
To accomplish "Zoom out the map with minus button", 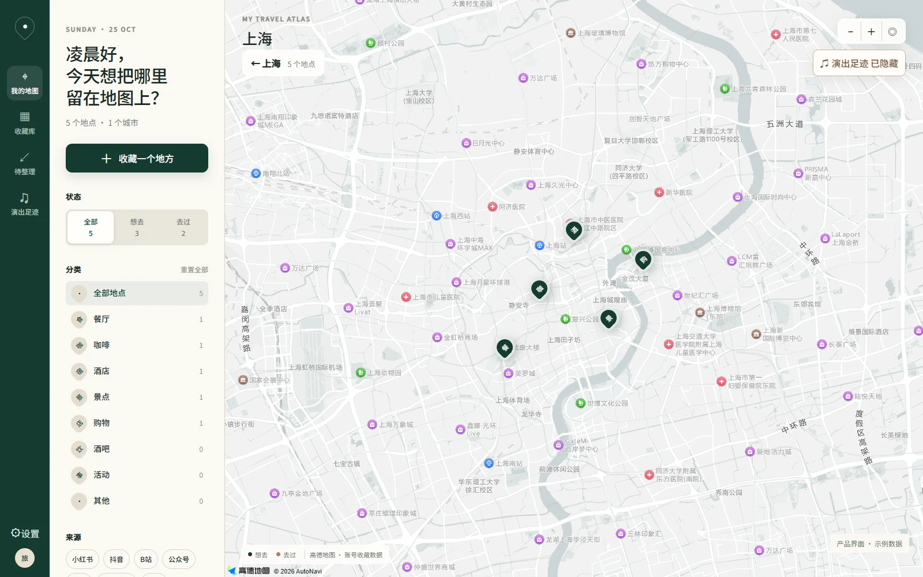I will 850,32.
